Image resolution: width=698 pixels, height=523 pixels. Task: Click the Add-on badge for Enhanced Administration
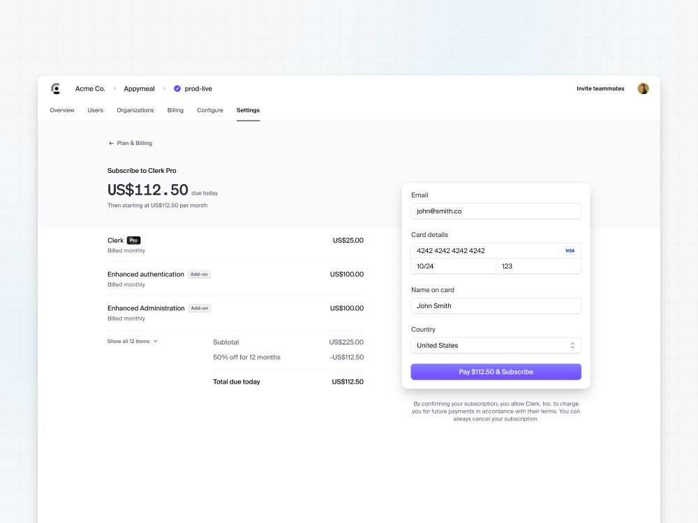pos(200,308)
